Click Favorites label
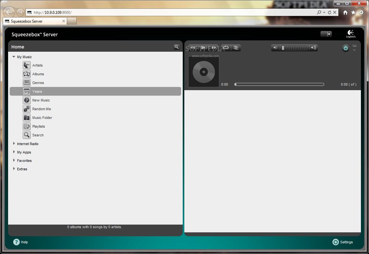 point(24,161)
